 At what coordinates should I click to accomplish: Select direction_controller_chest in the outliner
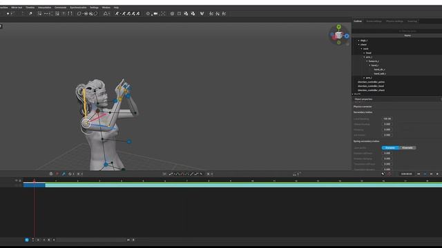click(371, 90)
